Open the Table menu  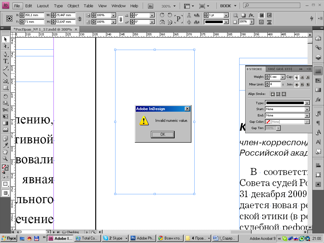(89, 6)
